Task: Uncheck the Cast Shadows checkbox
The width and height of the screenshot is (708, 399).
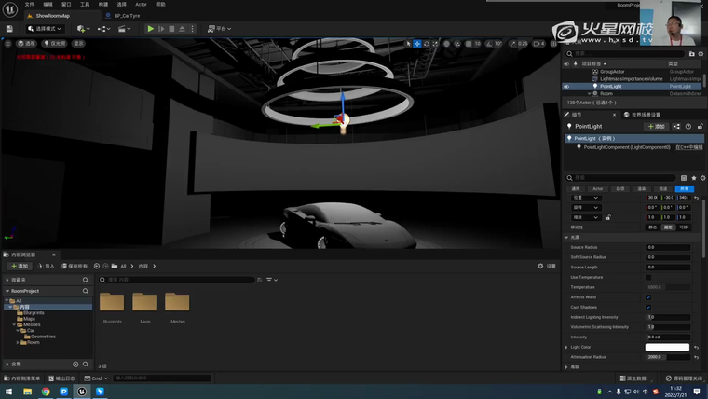Action: (648, 307)
